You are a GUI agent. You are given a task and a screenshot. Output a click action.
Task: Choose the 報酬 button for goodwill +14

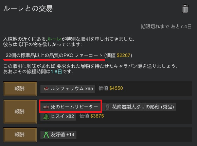click(20, 135)
